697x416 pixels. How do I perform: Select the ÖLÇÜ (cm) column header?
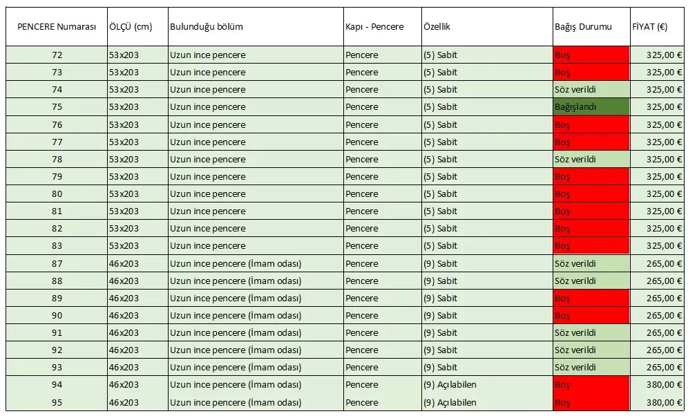click(x=131, y=27)
